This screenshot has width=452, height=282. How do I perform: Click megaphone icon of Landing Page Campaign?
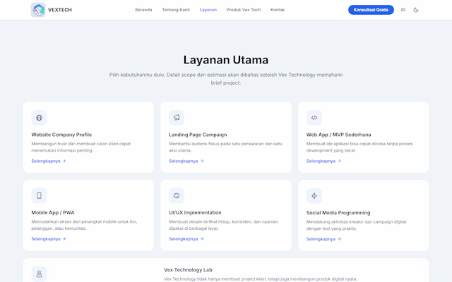click(x=177, y=118)
